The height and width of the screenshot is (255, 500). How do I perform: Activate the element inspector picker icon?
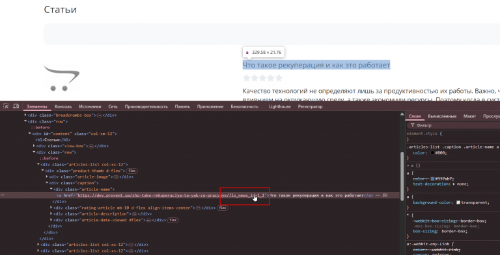point(6,106)
